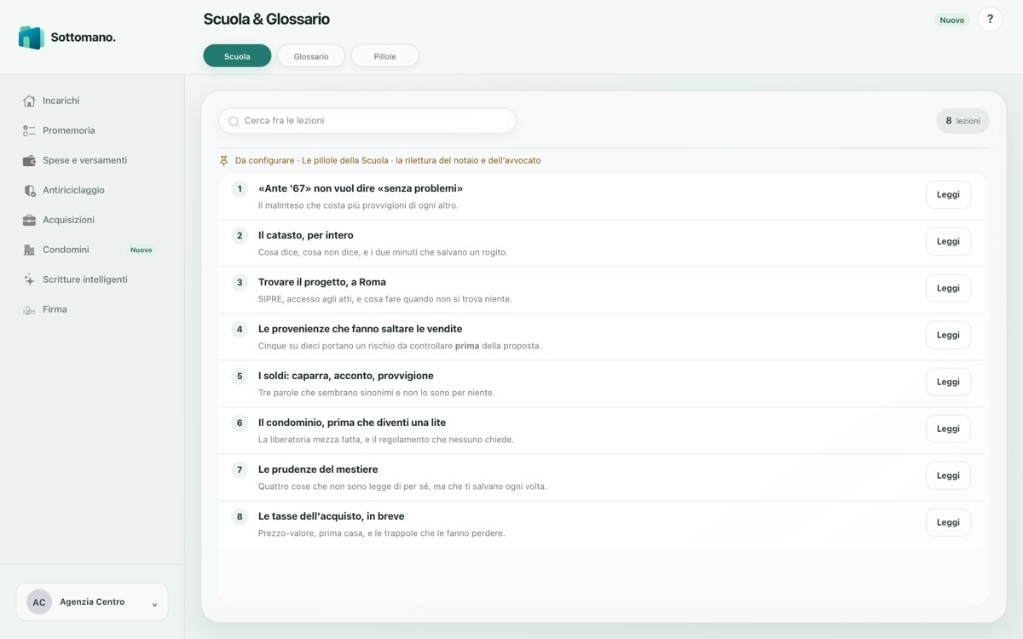Select lesson title Il catasto, per intero
The image size is (1023, 639).
[306, 235]
